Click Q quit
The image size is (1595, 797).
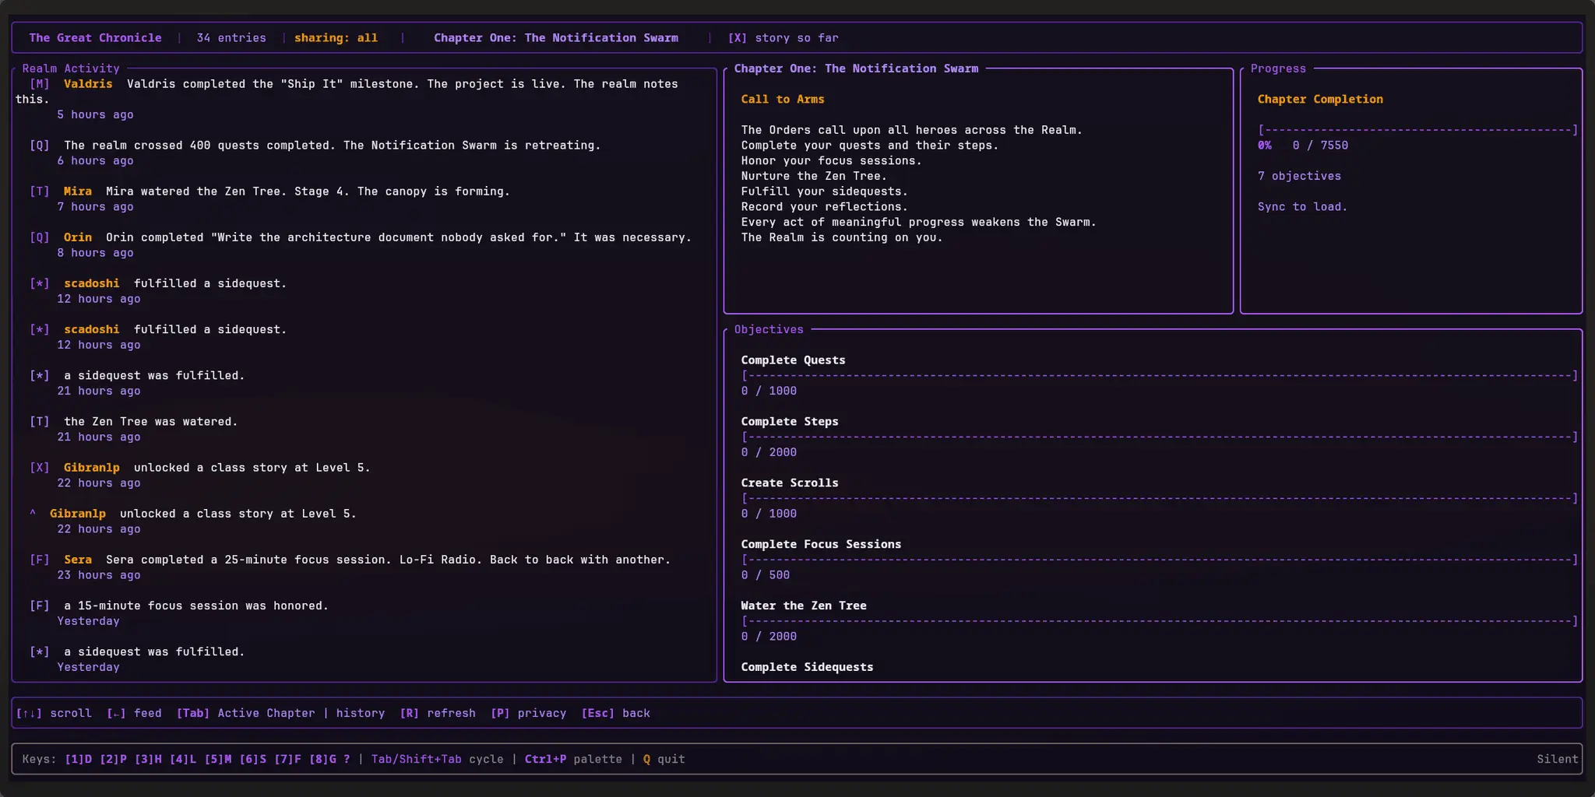664,760
